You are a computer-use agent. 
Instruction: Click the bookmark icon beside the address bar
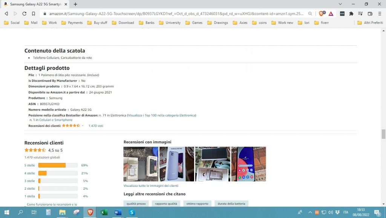point(34,14)
